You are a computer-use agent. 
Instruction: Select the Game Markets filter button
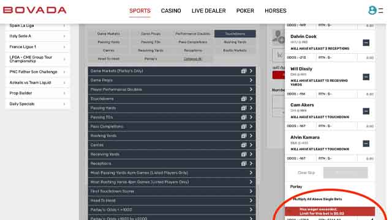[x=108, y=34]
